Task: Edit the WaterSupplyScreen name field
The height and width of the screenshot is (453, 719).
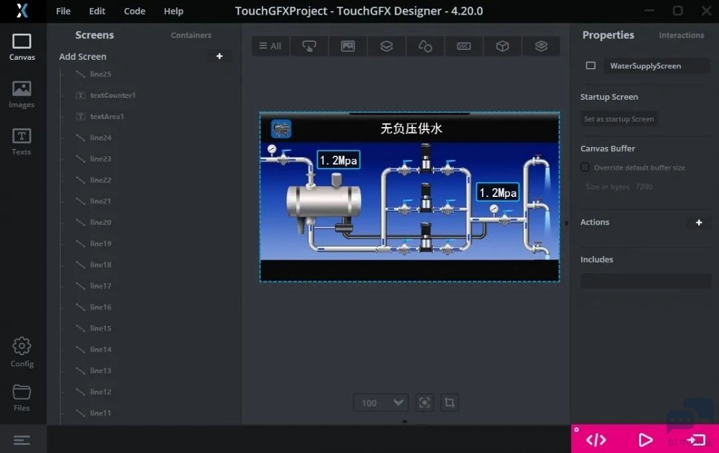Action: coord(646,66)
